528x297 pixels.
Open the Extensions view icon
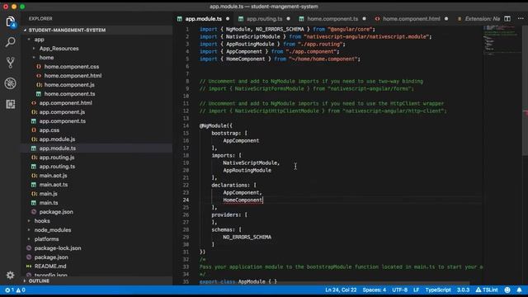pos(11,104)
